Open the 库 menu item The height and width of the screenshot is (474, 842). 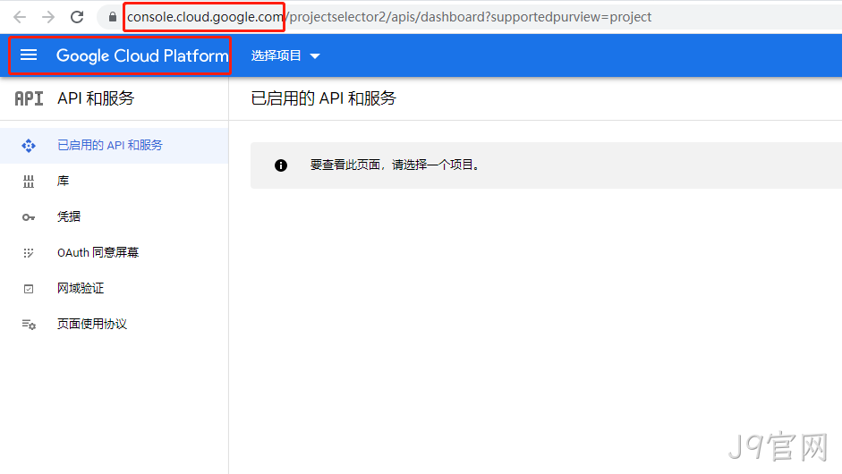click(x=114, y=181)
